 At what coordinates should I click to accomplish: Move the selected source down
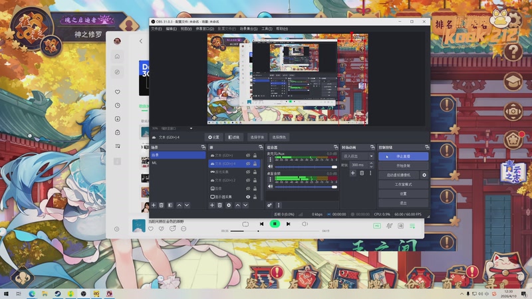coord(245,205)
